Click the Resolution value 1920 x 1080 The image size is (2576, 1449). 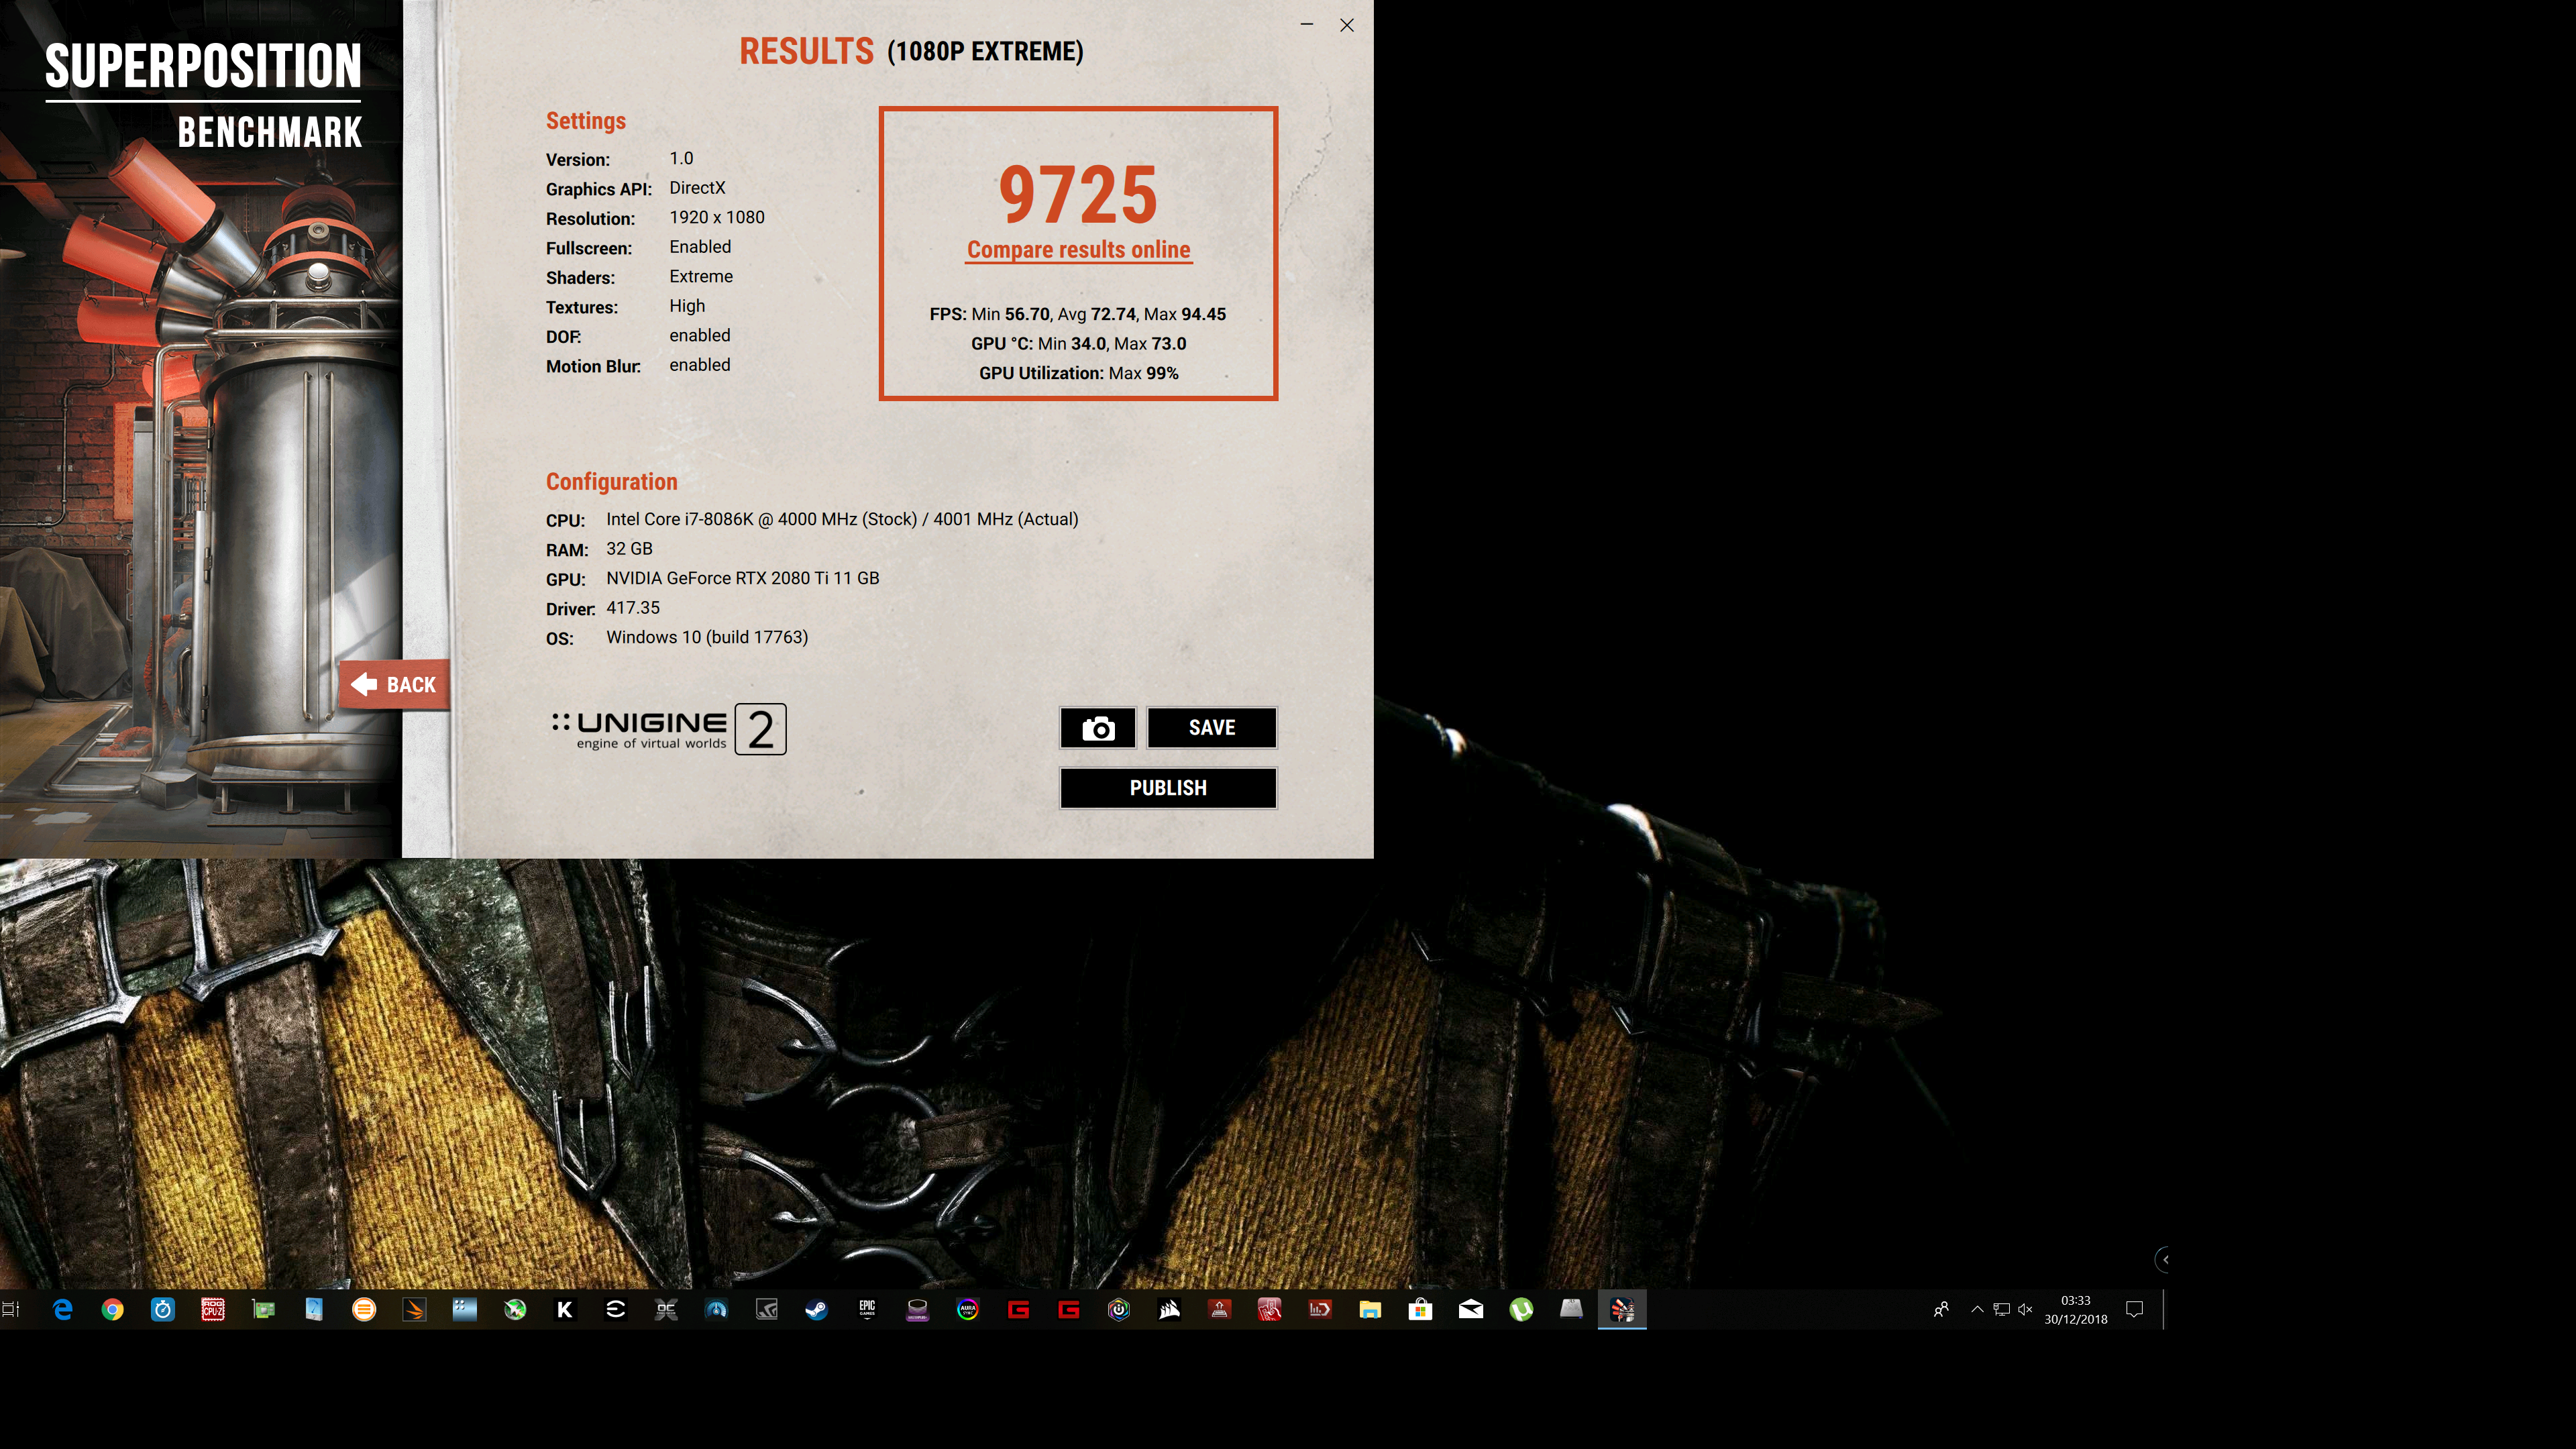[717, 217]
